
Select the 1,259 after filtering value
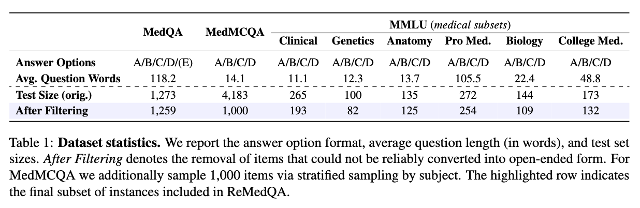point(162,111)
